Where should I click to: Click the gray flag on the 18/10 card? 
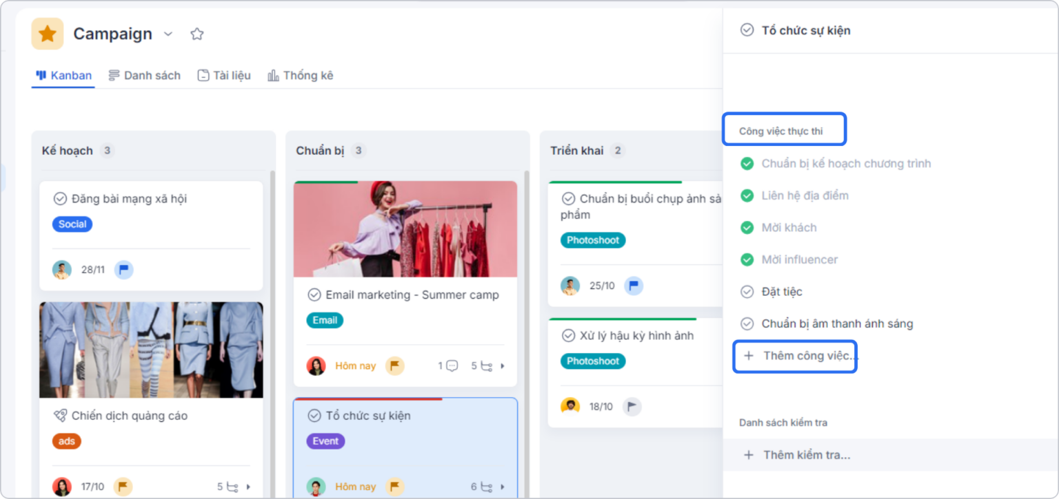click(632, 407)
